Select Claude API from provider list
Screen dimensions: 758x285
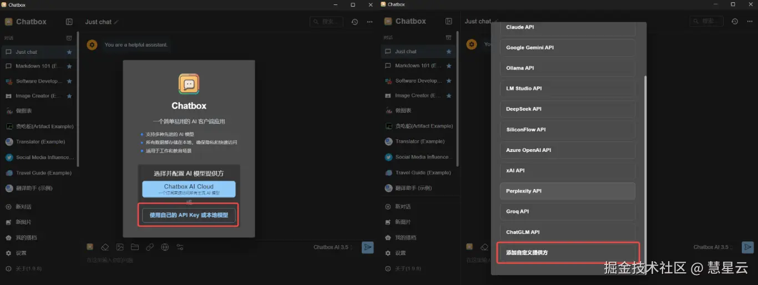(x=567, y=27)
